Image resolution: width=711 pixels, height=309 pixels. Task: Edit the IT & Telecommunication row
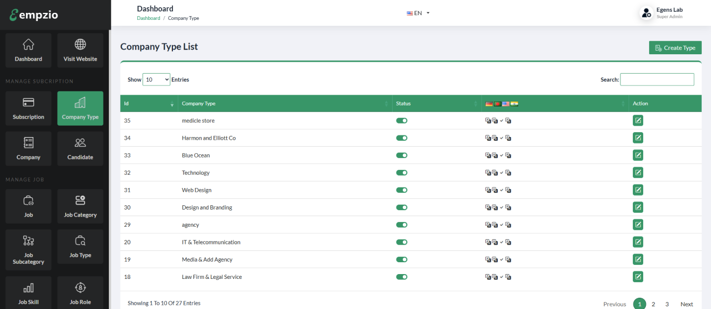tap(638, 242)
